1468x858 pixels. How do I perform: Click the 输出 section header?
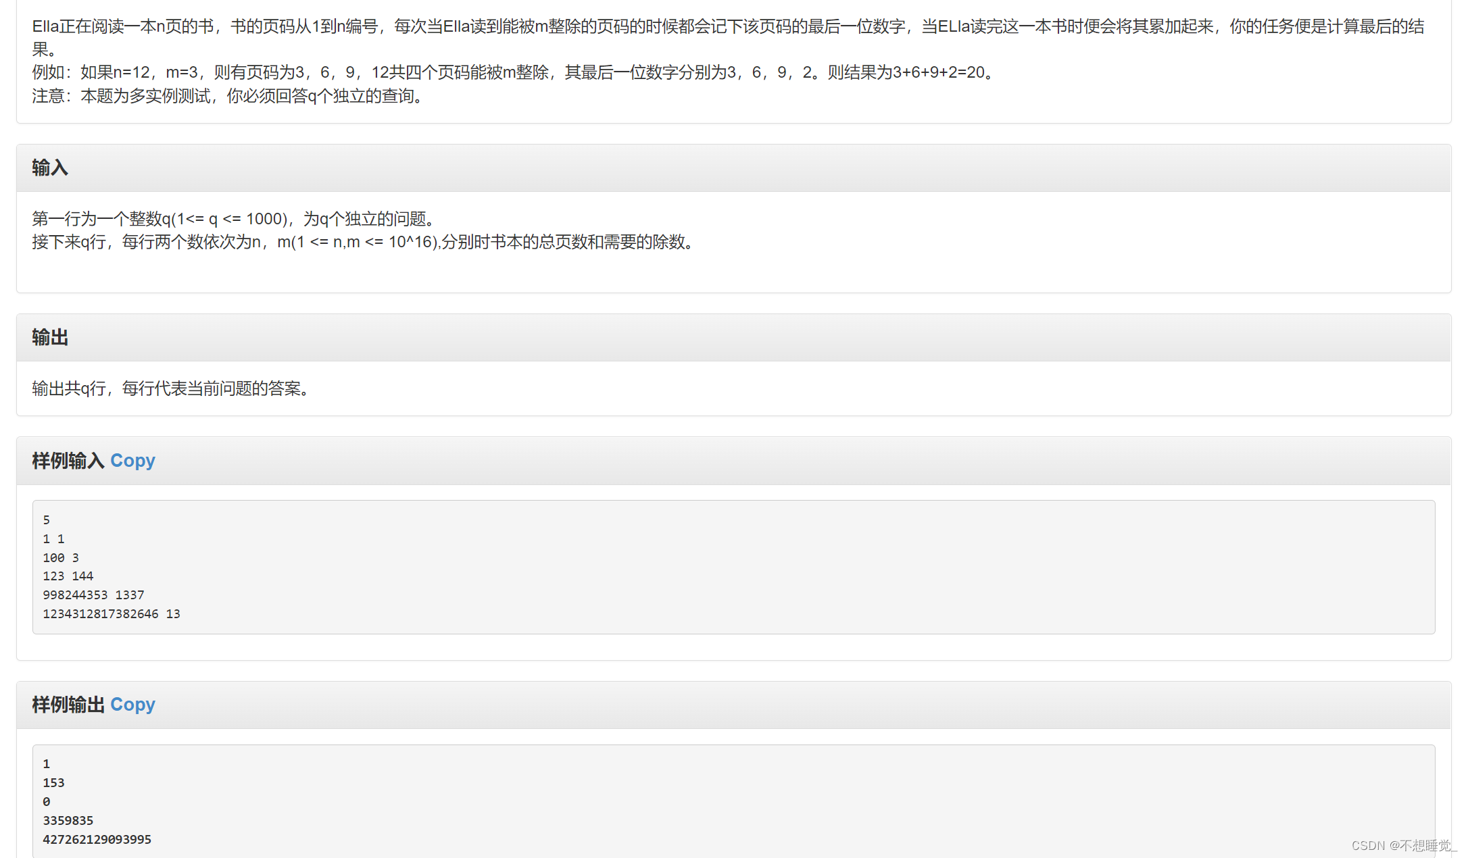coord(50,337)
